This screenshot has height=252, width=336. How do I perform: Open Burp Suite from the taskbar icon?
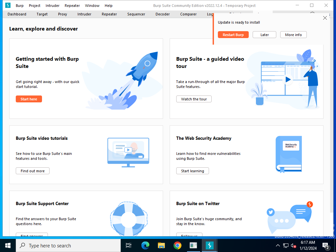(x=209, y=245)
